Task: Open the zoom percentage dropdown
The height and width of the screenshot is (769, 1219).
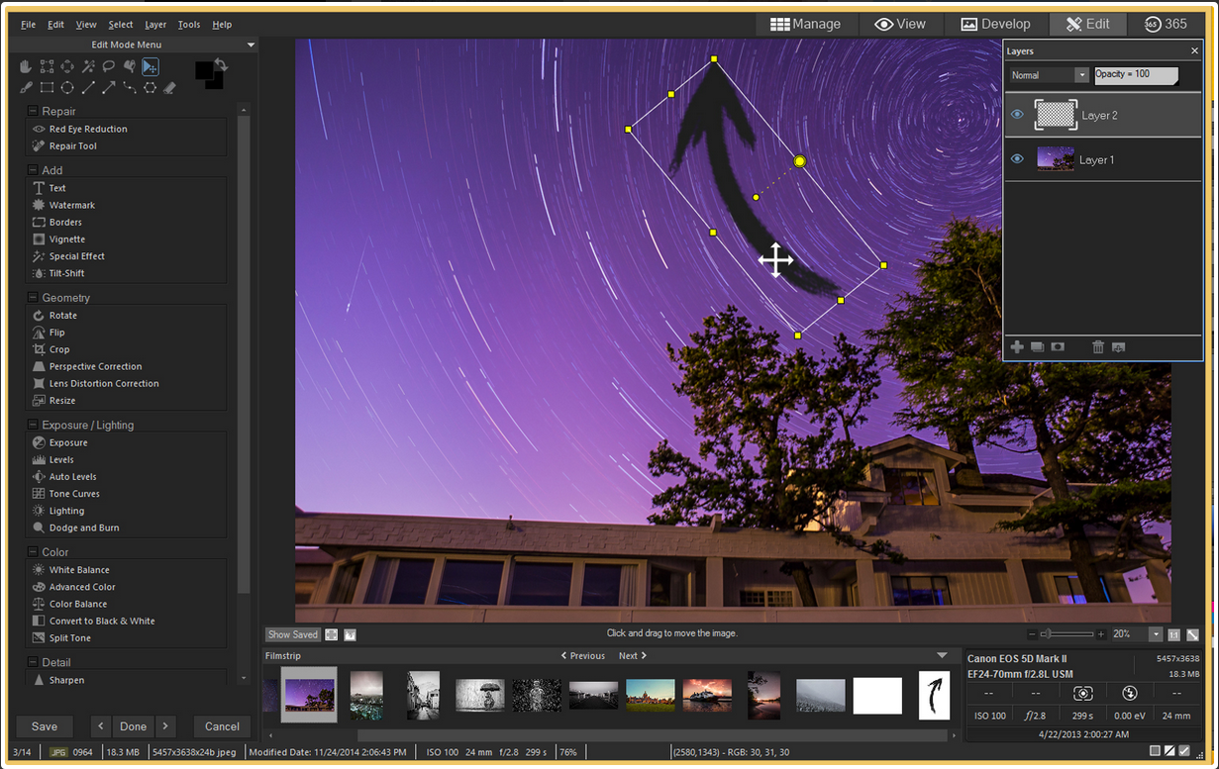Action: tap(1156, 634)
